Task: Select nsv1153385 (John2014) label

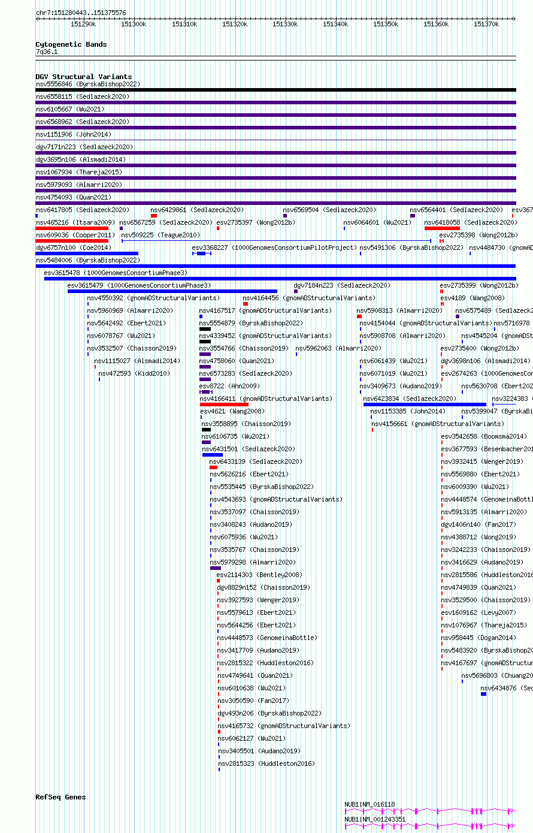Action: pos(408,412)
